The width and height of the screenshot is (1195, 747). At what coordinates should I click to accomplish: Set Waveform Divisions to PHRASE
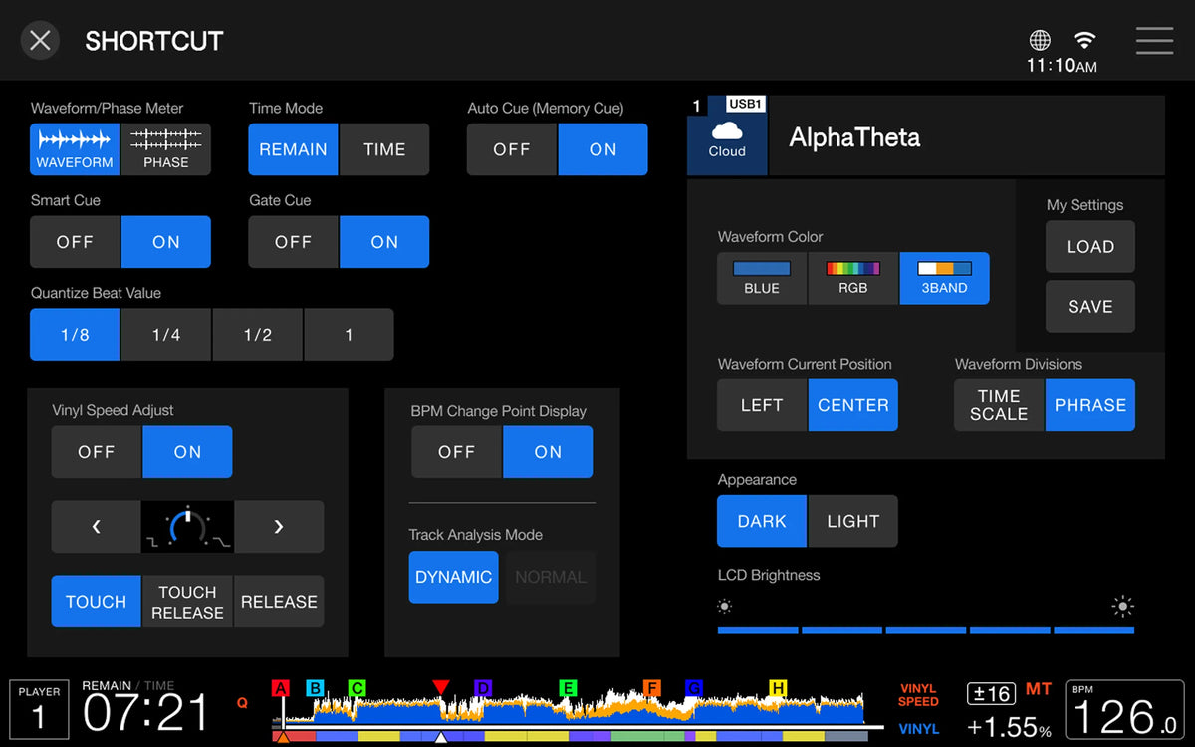(1090, 405)
